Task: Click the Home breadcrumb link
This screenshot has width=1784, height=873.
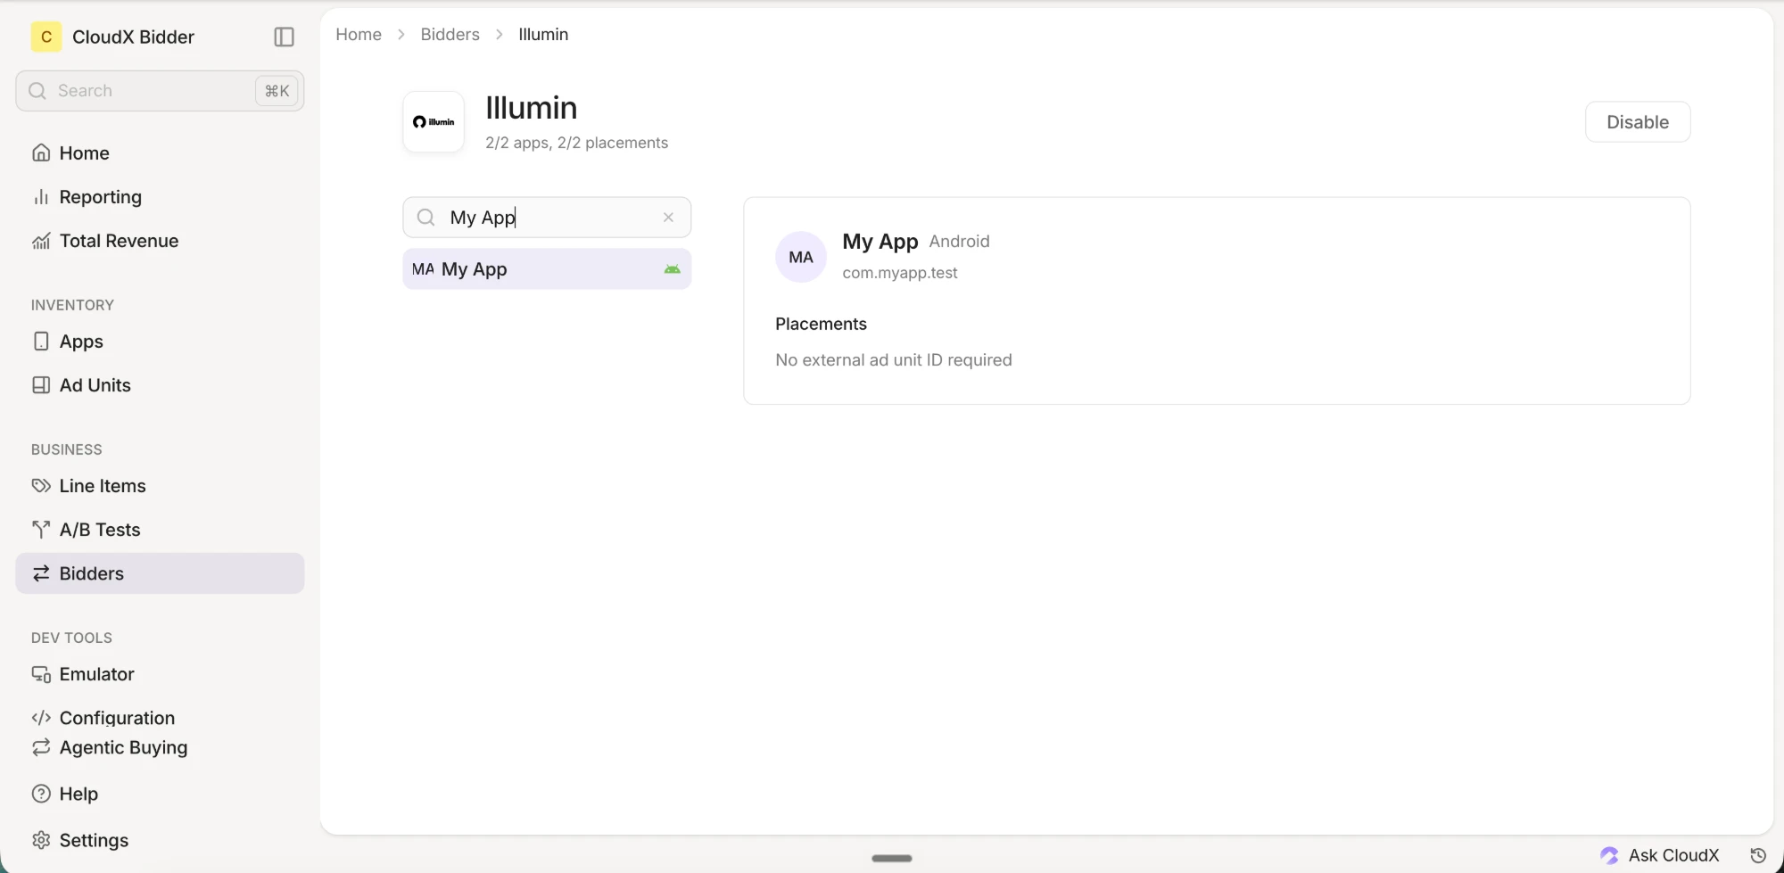Action: [359, 35]
